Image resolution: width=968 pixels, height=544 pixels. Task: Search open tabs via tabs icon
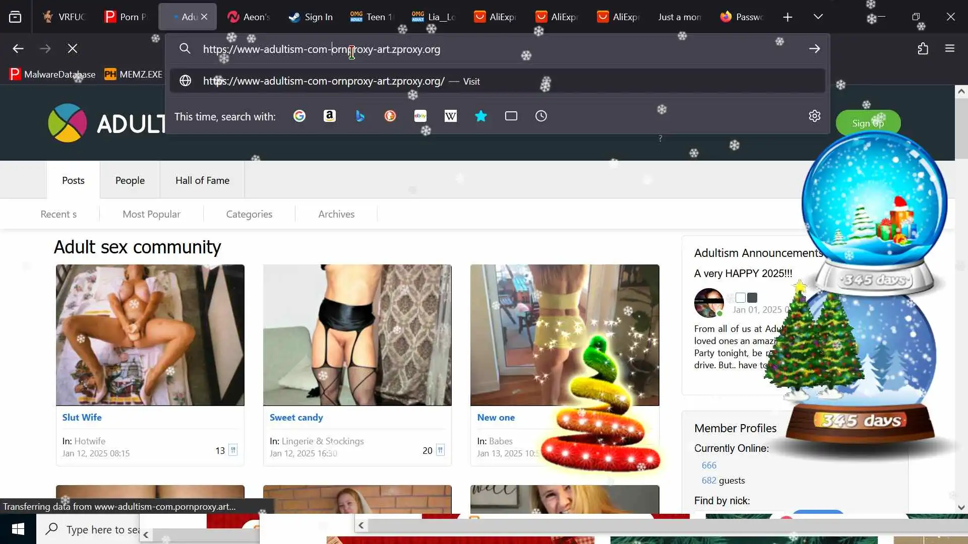click(x=511, y=116)
